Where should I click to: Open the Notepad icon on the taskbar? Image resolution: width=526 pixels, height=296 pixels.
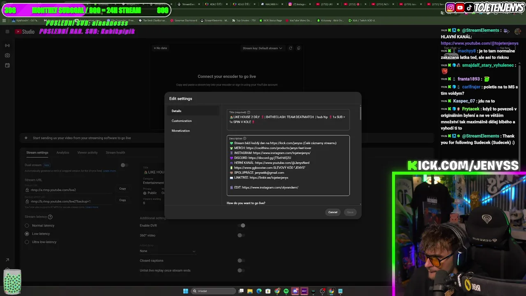coord(340,291)
